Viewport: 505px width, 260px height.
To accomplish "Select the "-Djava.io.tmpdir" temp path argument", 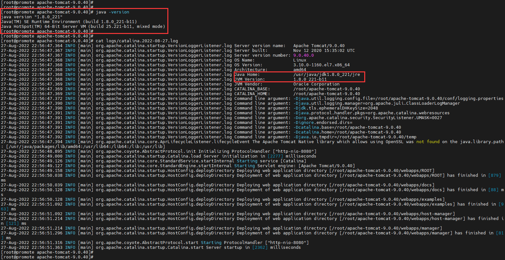I will (x=355, y=137).
